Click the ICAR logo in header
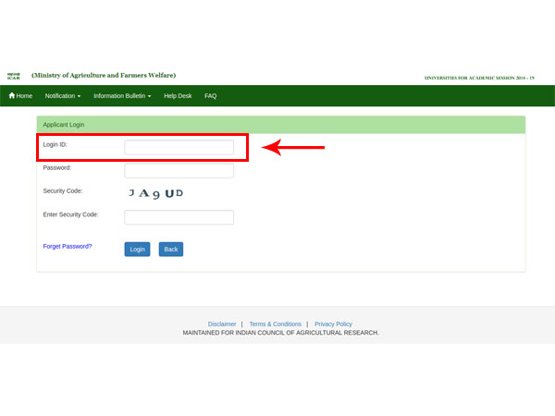 coord(14,76)
